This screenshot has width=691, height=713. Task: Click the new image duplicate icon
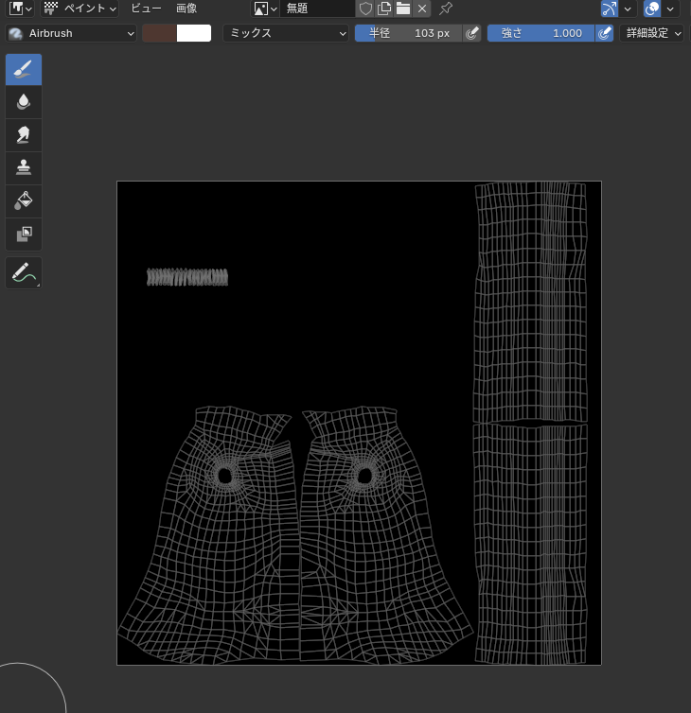(384, 9)
